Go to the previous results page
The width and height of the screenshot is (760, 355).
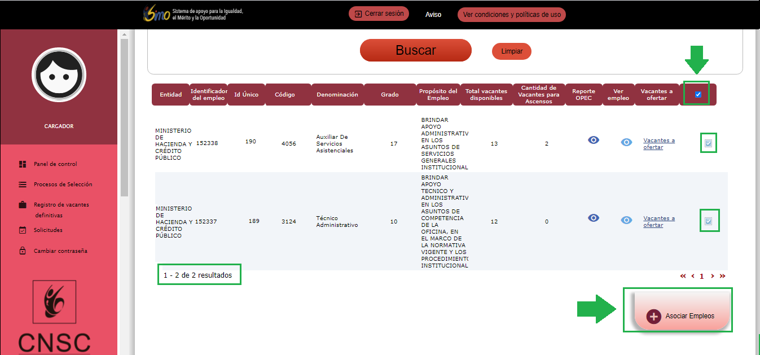coord(692,276)
